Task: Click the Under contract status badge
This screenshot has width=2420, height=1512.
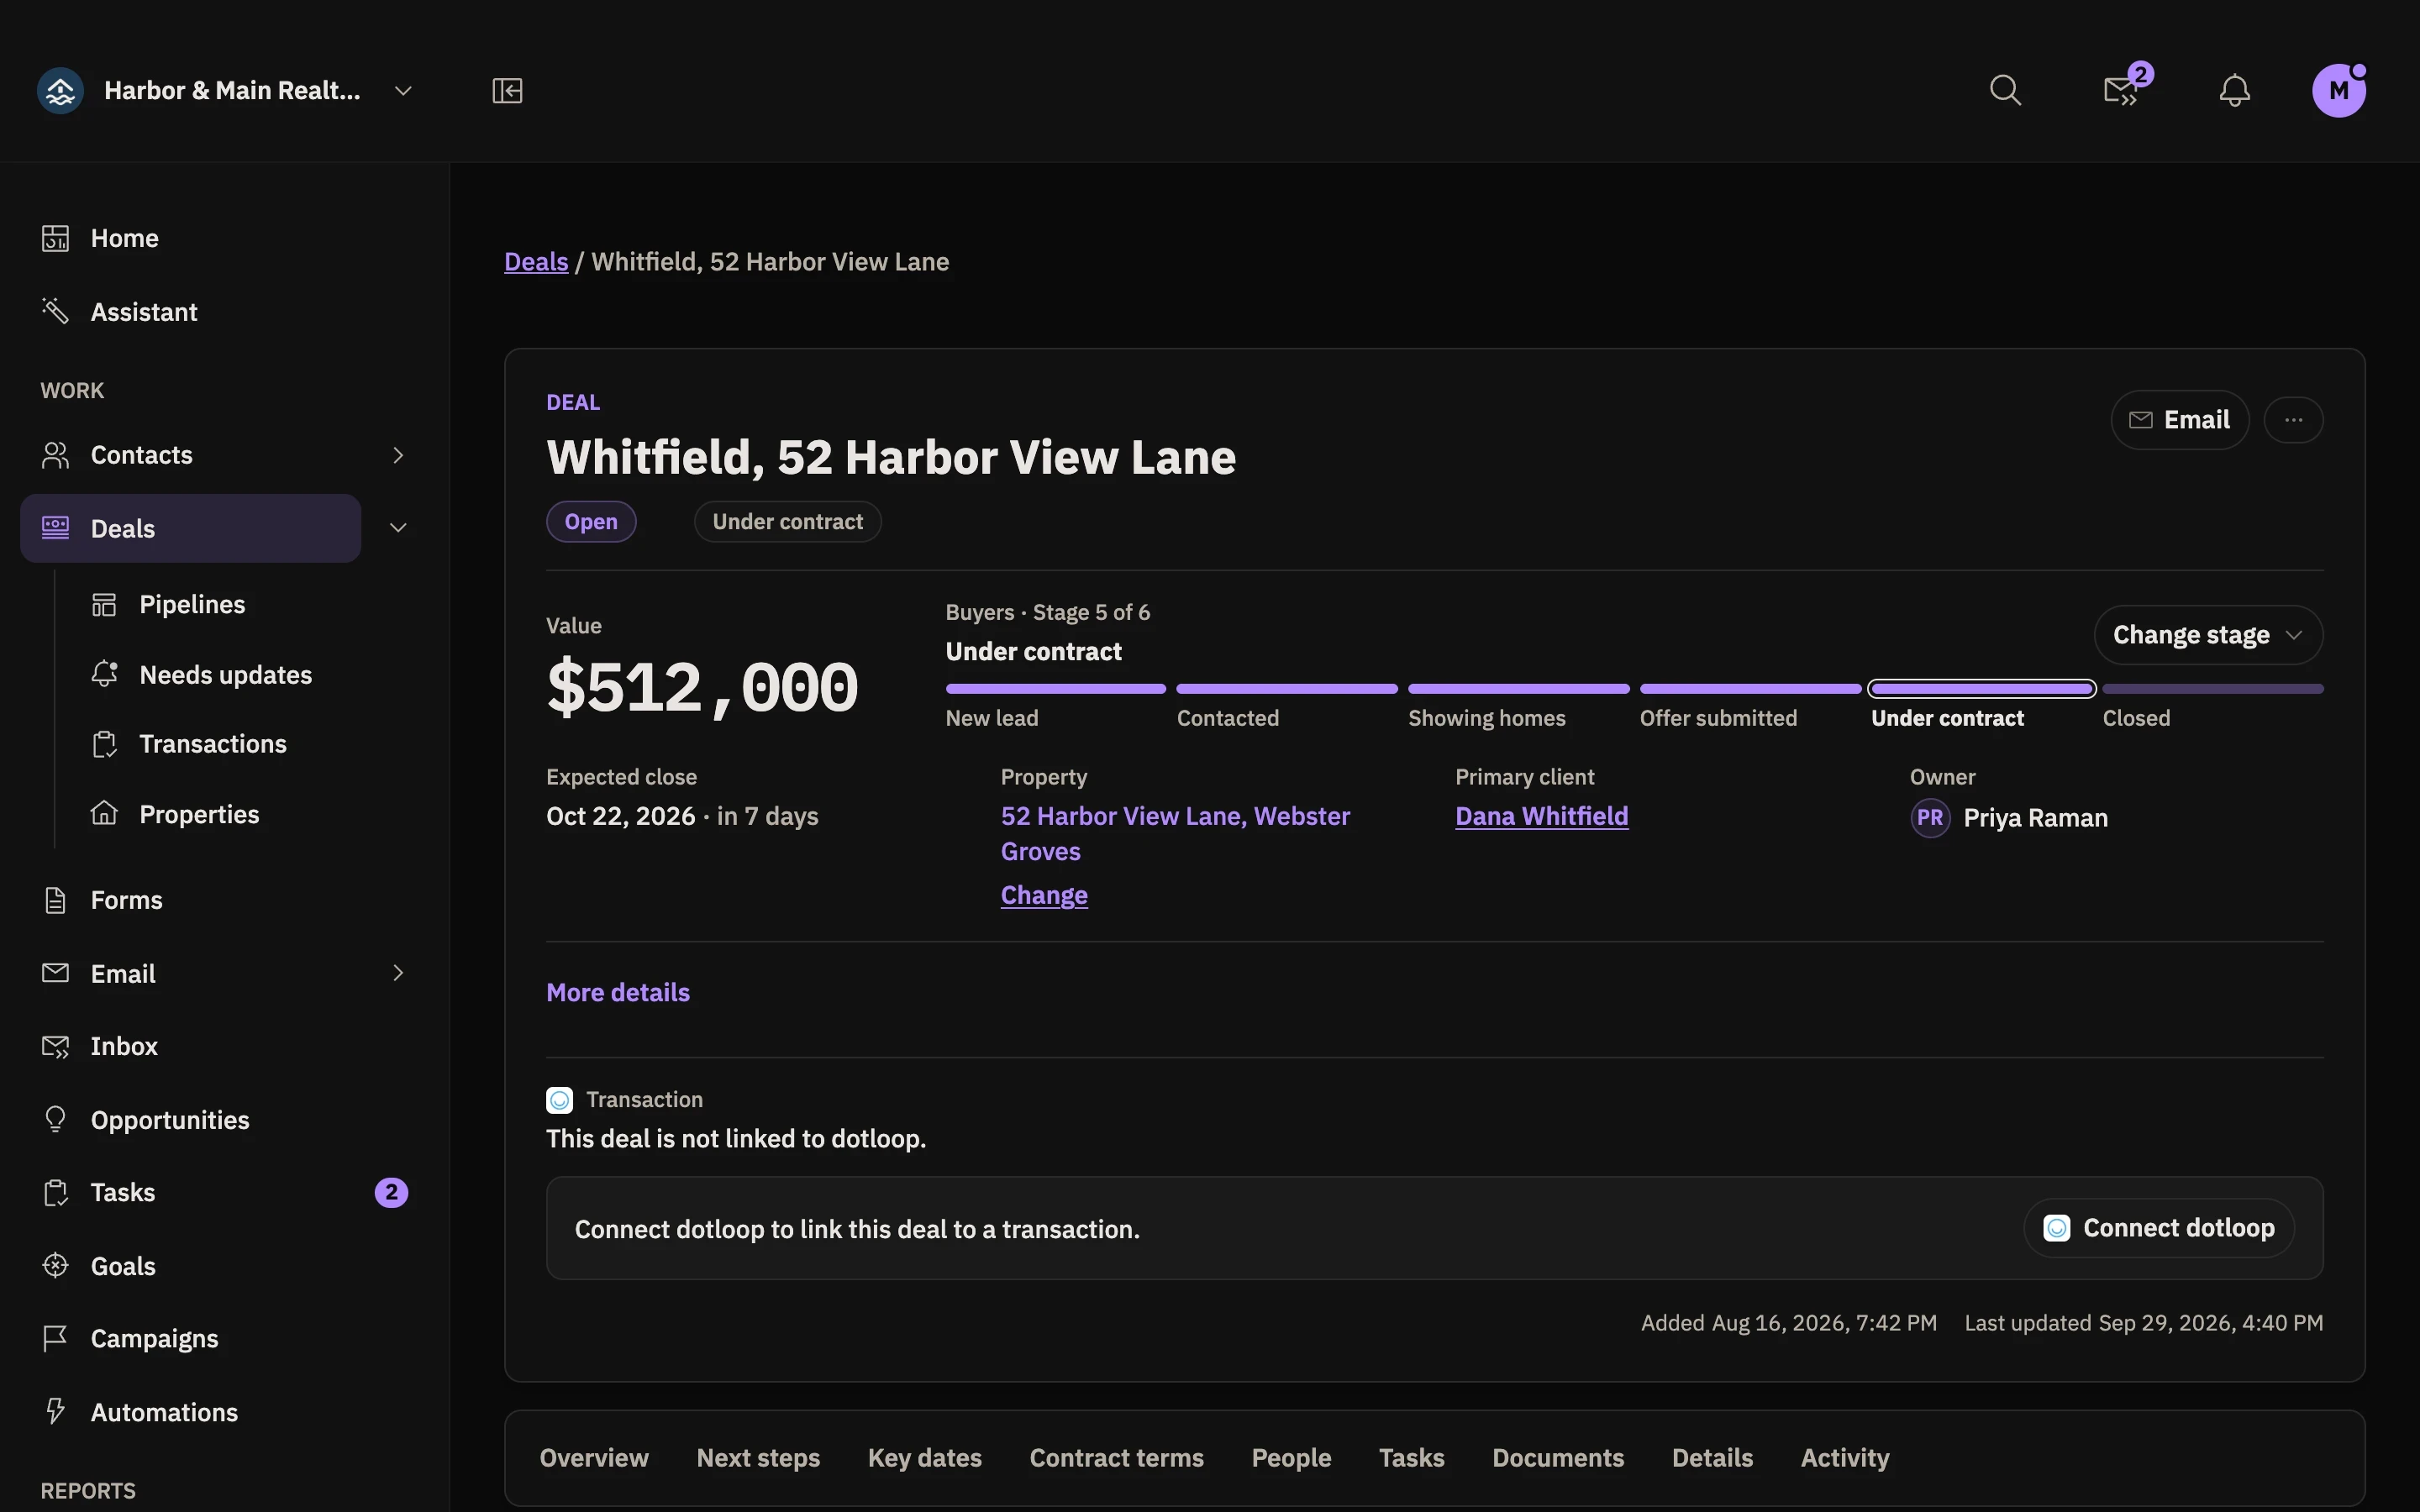Action: [787, 522]
